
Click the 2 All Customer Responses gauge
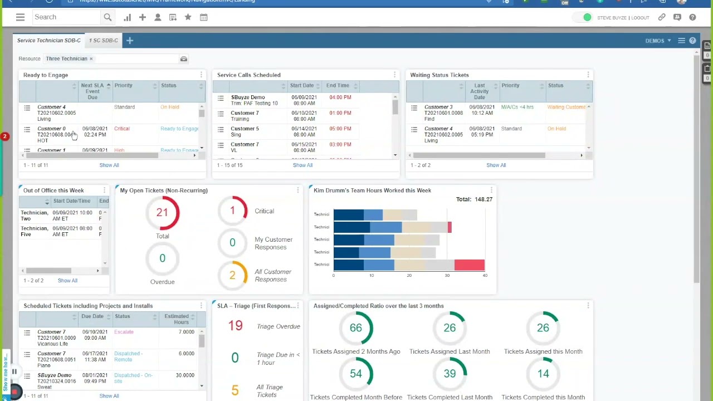click(x=232, y=275)
